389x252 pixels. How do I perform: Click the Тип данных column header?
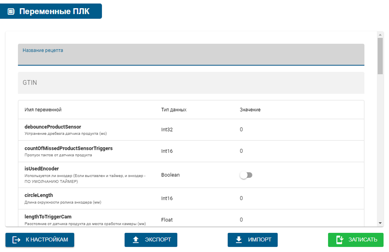[x=174, y=110]
